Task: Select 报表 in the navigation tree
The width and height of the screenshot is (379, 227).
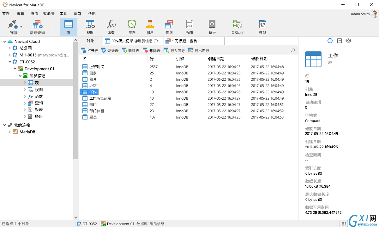Action: (x=39, y=110)
